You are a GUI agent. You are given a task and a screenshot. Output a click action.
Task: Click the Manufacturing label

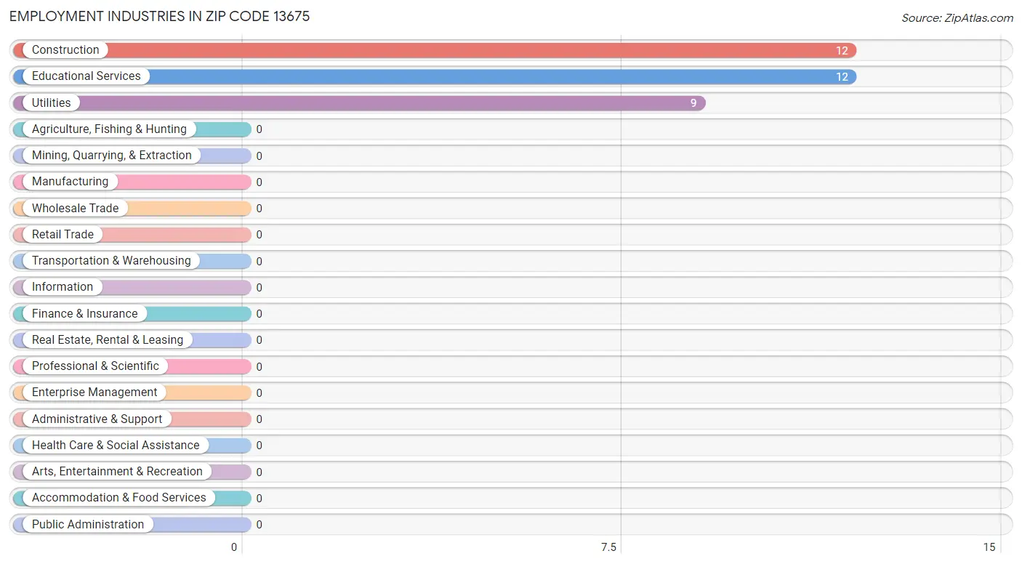[70, 182]
